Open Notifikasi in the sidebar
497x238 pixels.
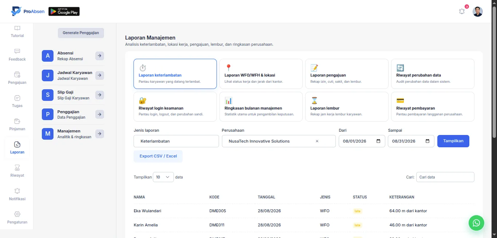(17, 194)
